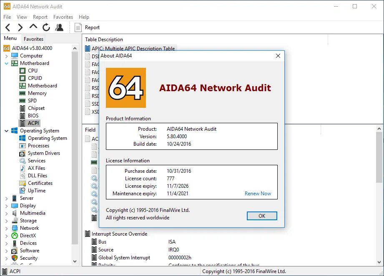The height and width of the screenshot is (276, 384).
Task: Expand the DirectX tree node
Action: tap(6, 236)
